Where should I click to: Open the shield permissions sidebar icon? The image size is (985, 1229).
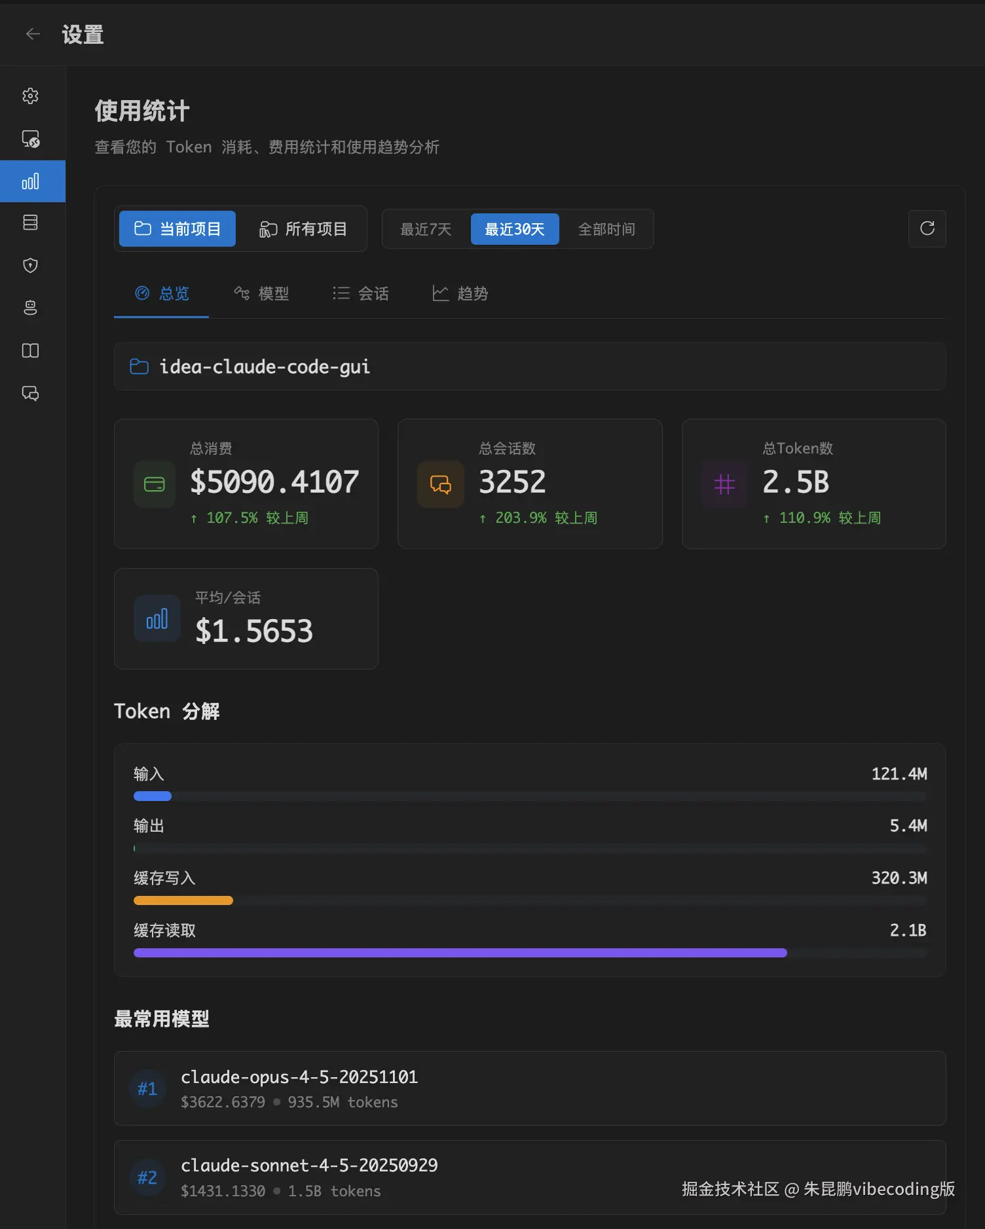click(x=31, y=265)
